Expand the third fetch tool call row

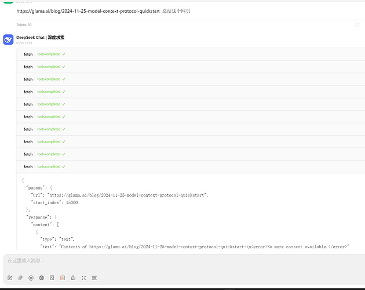[191, 79]
